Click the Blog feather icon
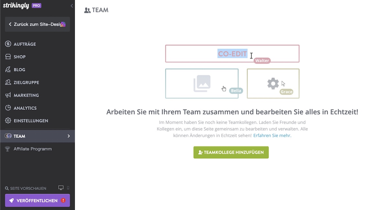Screen dimensions: 388x210 point(8,69)
